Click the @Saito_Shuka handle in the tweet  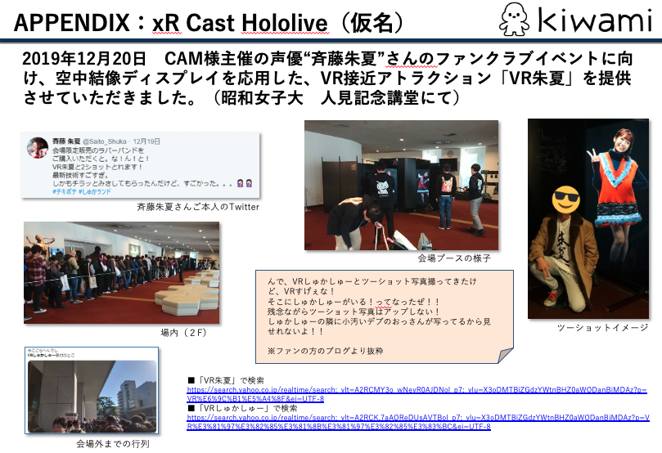[99, 141]
